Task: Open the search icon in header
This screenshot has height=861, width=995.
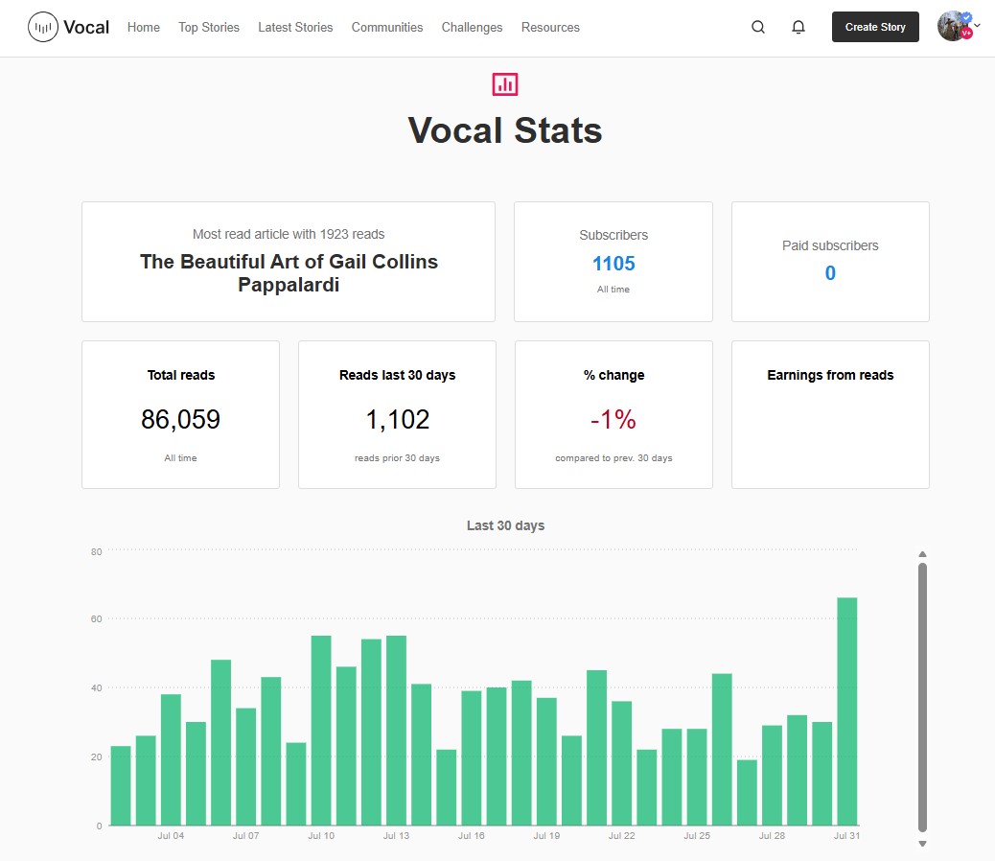Action: pos(757,27)
